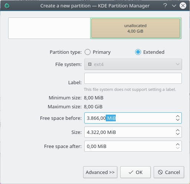Click the title bar down-chevron icon
Viewport: 190px width, 184px height.
tap(174, 6)
